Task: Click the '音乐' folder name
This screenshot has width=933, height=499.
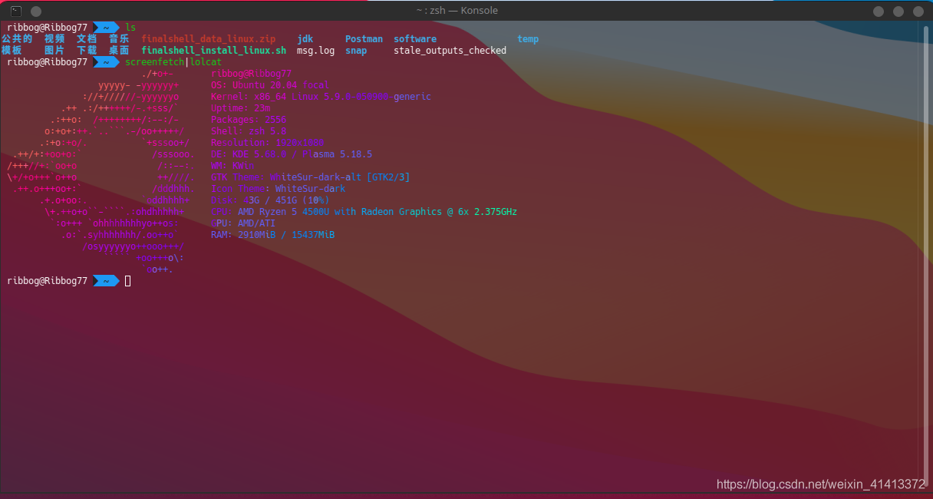Action: click(x=119, y=39)
